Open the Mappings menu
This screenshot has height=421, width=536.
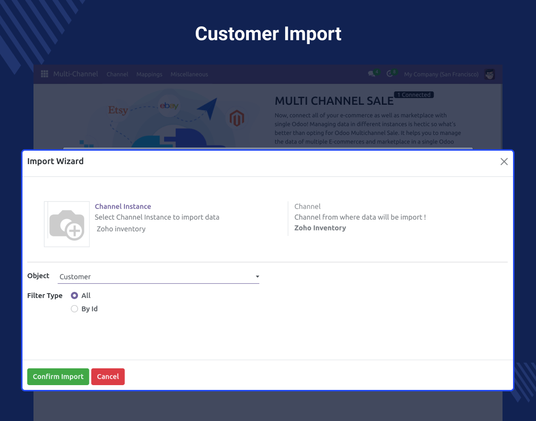click(149, 74)
